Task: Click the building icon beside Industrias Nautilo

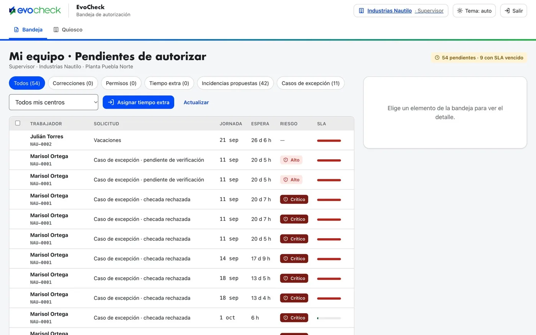Action: point(361,11)
